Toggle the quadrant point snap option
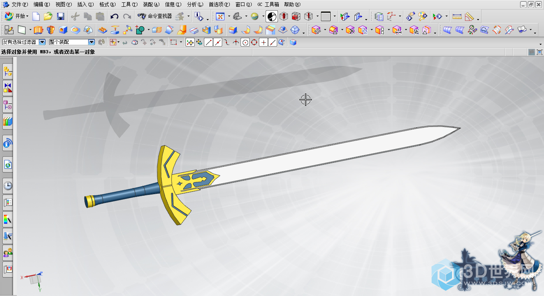Viewport: 544px width, 296px height. coord(254,42)
